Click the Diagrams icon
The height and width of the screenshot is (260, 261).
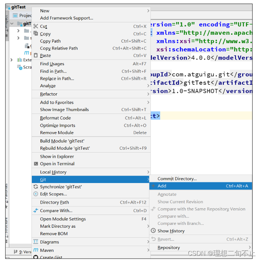36,242
